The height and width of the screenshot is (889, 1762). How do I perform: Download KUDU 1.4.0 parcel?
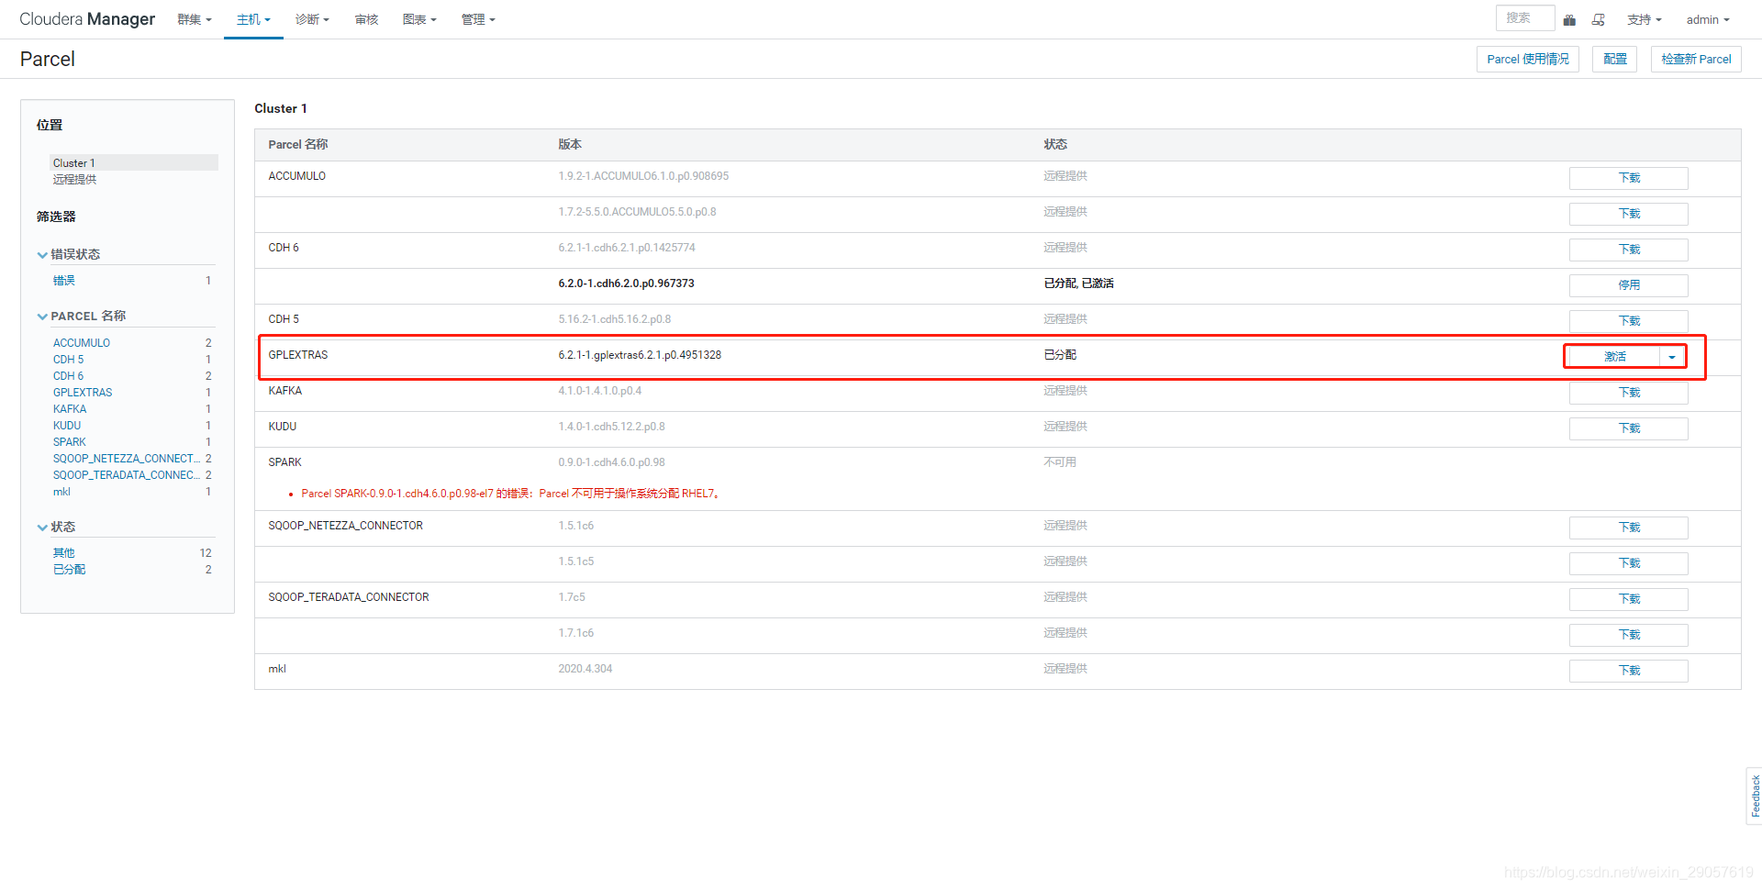1628,428
